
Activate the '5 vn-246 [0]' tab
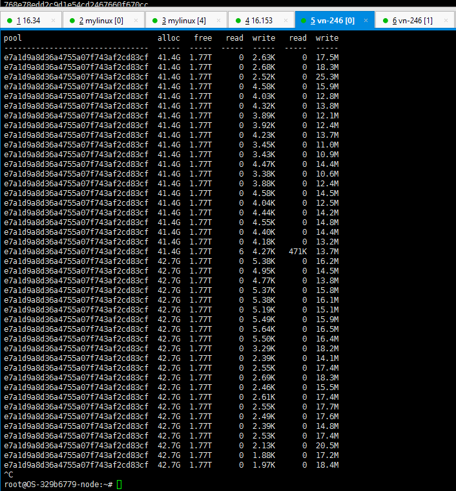[x=335, y=21]
